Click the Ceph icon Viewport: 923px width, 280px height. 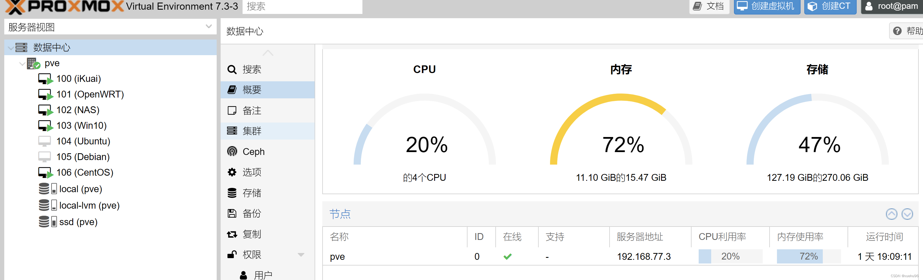[x=232, y=152]
